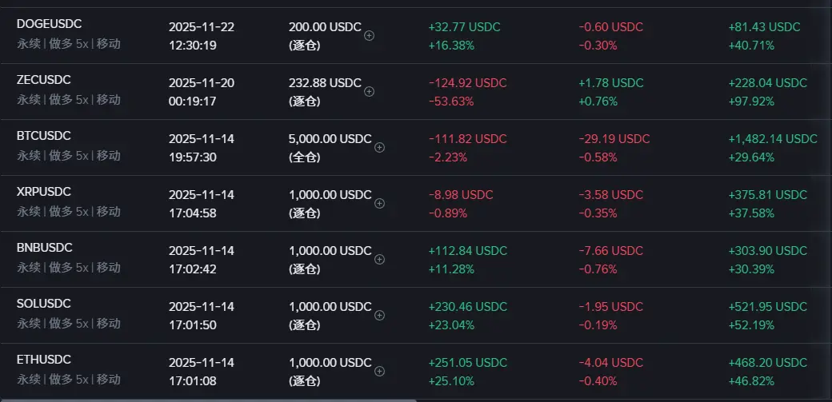Viewport: 832px width, 402px height.
Task: Click the XRPUSDC symbol name
Action: coord(44,192)
